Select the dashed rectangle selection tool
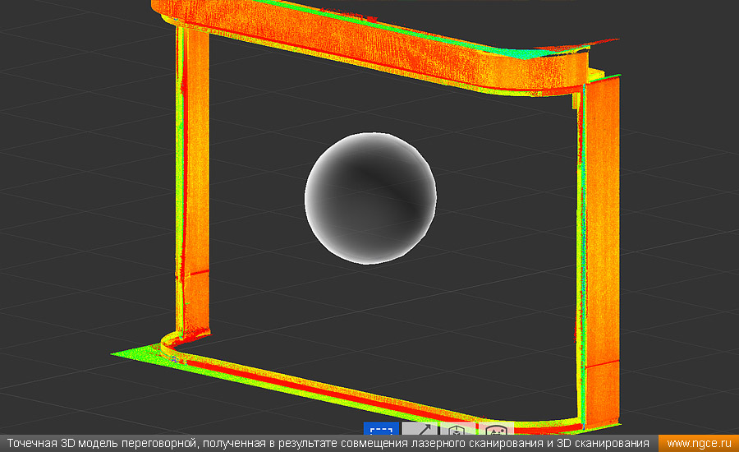Image resolution: width=739 pixels, height=452 pixels. pyautogui.click(x=381, y=429)
